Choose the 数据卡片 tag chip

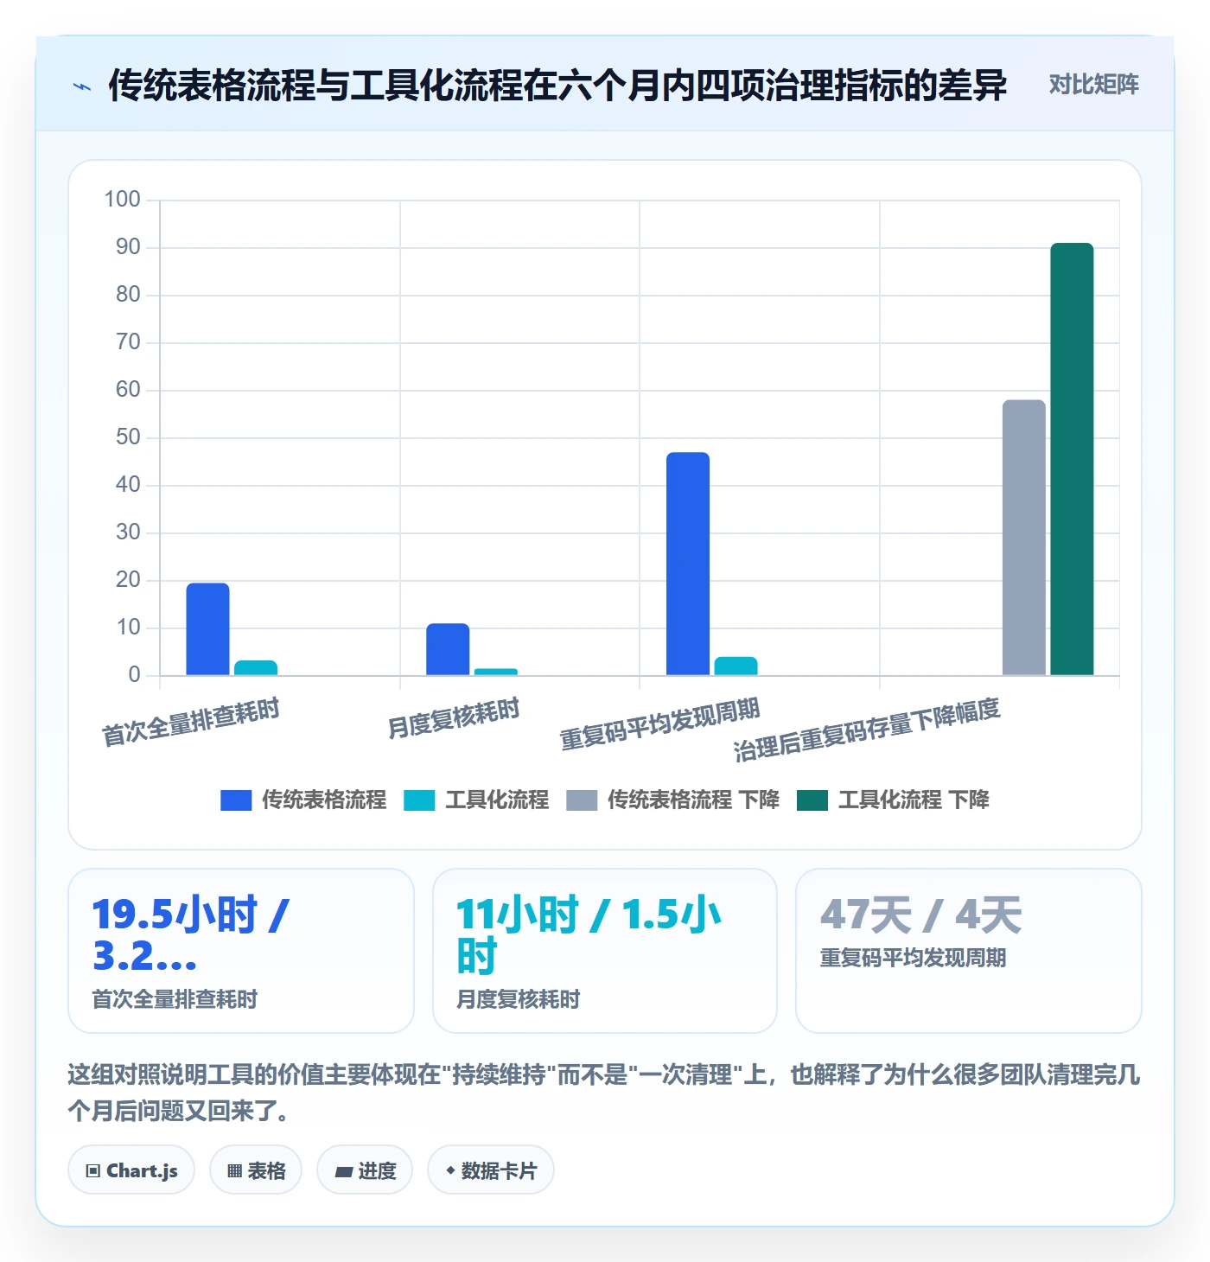(491, 1170)
